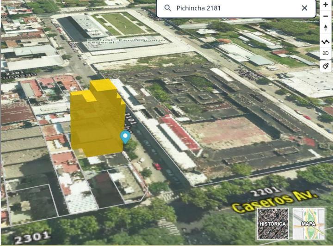
Task: Select the yellow 3D building volume
Action: click(97, 119)
